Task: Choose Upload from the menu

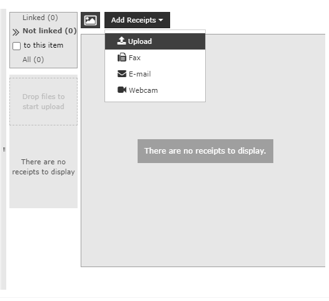Action: (x=155, y=41)
